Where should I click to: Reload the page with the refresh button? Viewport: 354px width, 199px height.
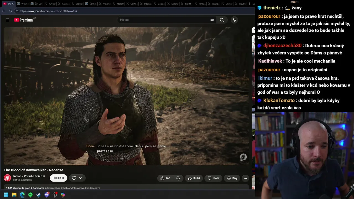(10, 11)
